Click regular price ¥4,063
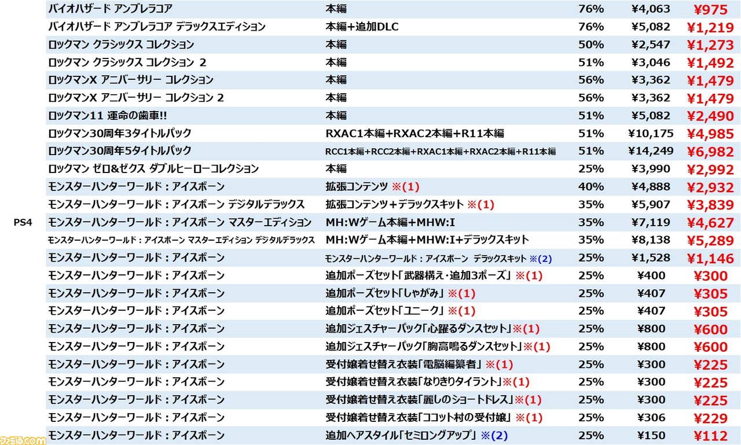Viewport: 741px width, 445px height. (x=651, y=9)
